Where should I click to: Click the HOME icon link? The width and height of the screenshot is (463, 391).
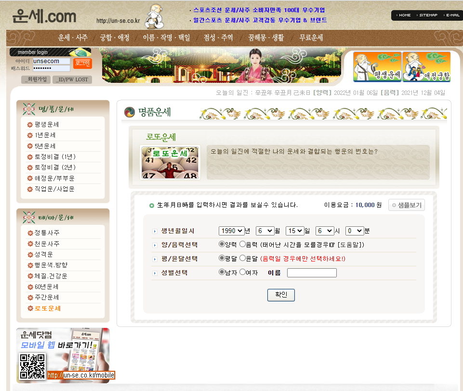(x=404, y=15)
